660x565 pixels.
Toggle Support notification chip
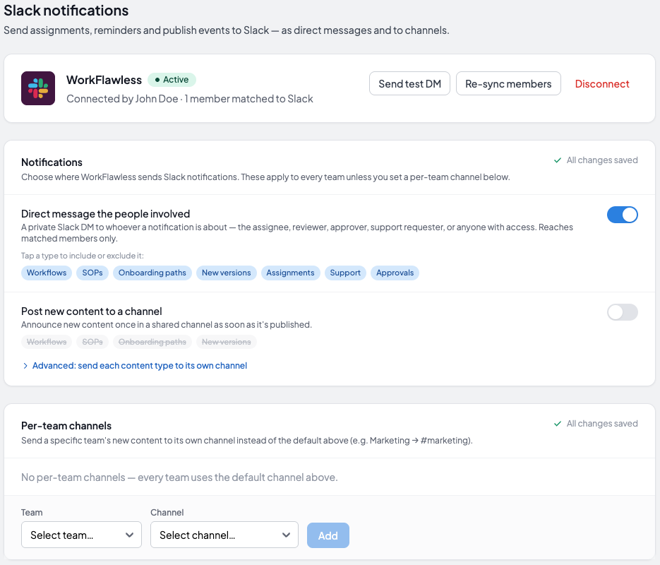click(345, 273)
